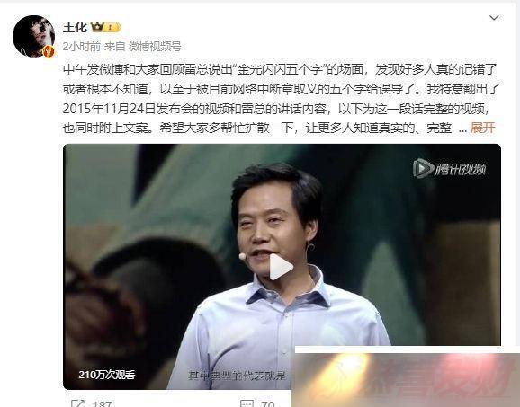Click the post body text paragraph
520x407 pixels.
(x=281, y=98)
